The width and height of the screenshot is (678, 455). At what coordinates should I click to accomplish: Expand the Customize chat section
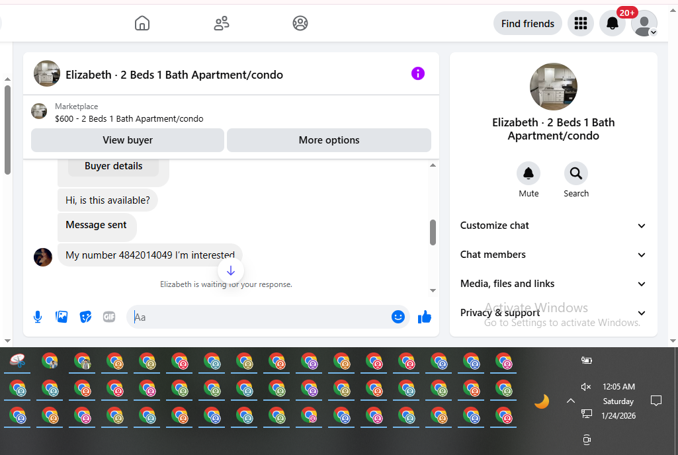click(553, 226)
